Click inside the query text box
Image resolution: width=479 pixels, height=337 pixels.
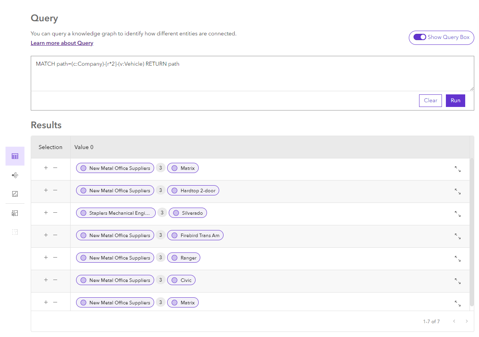pyautogui.click(x=252, y=74)
